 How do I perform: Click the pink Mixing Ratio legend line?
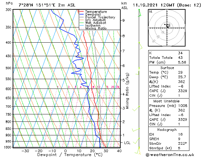(82, 28)
